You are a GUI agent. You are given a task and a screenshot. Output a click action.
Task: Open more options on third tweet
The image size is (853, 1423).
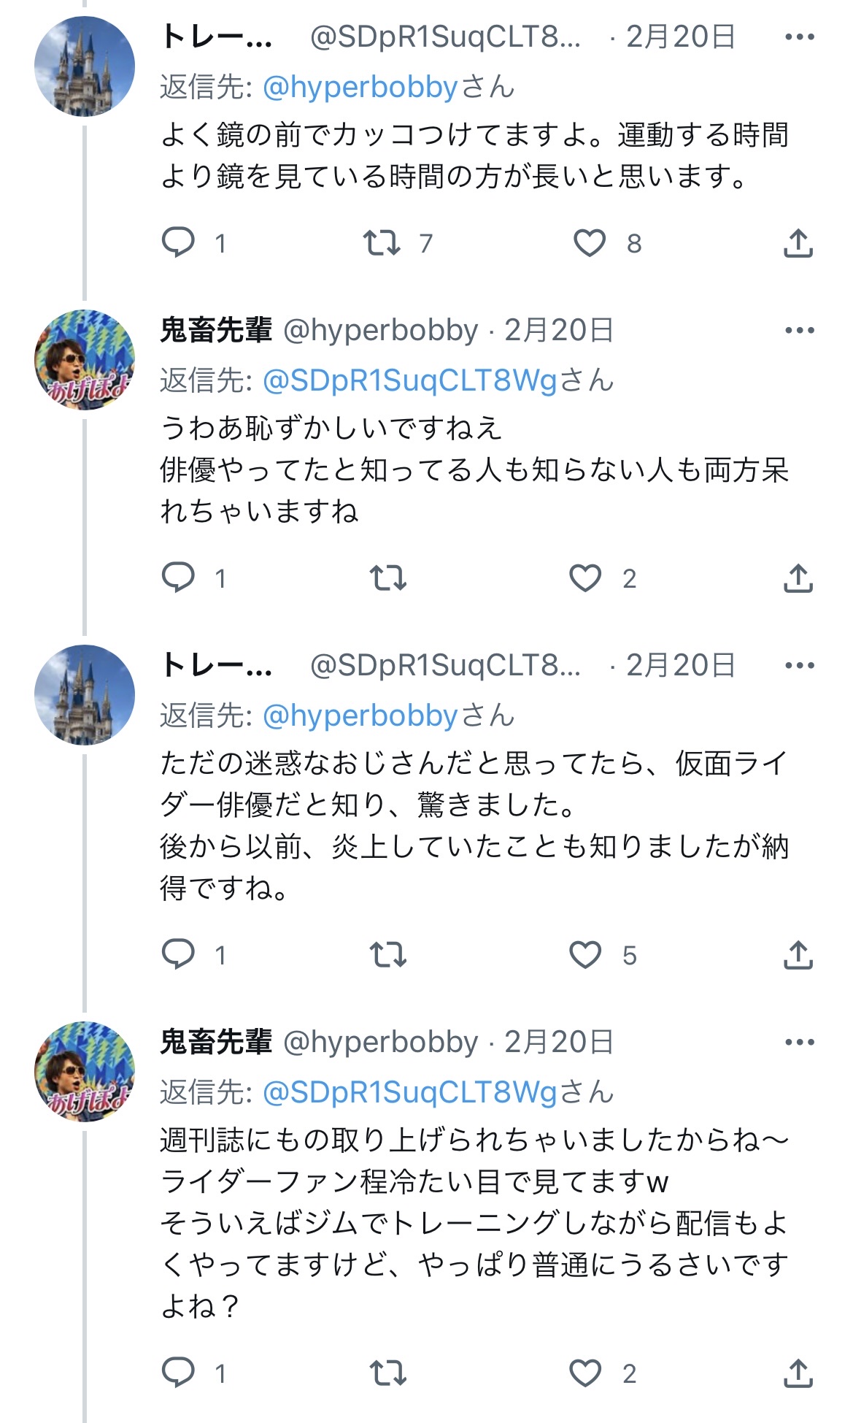(x=799, y=665)
